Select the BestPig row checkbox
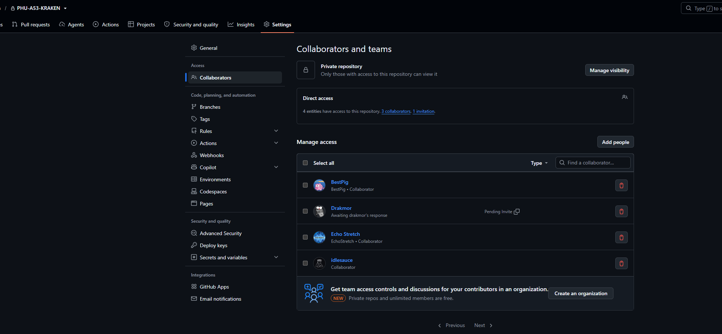This screenshot has width=722, height=334. point(305,185)
